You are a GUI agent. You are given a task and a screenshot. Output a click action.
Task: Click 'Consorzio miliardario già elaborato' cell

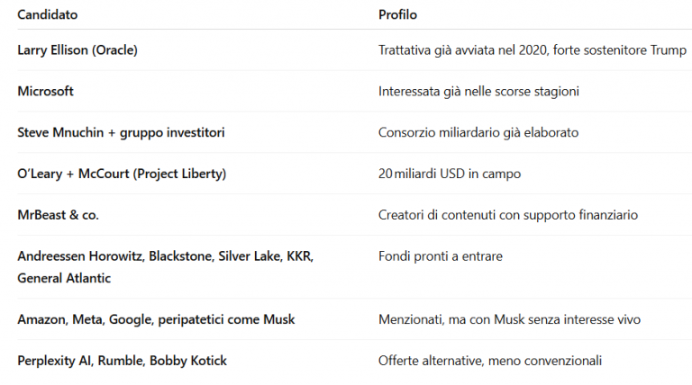tap(478, 132)
